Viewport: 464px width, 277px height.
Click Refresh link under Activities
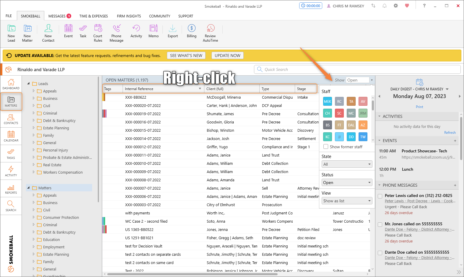pos(450,133)
